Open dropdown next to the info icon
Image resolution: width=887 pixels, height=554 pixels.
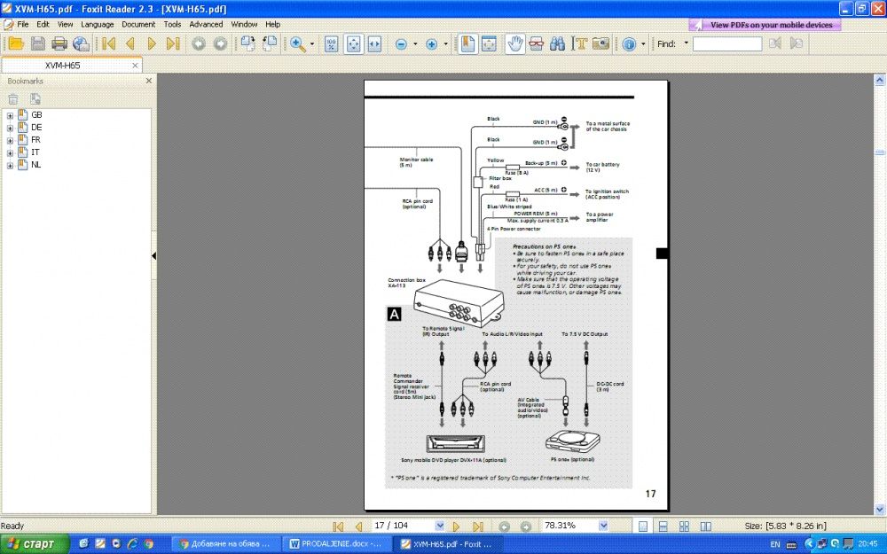click(643, 44)
